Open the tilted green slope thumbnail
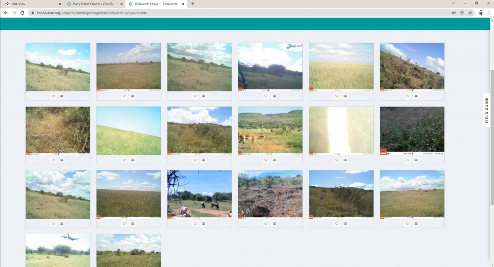The width and height of the screenshot is (494, 267). click(x=129, y=131)
